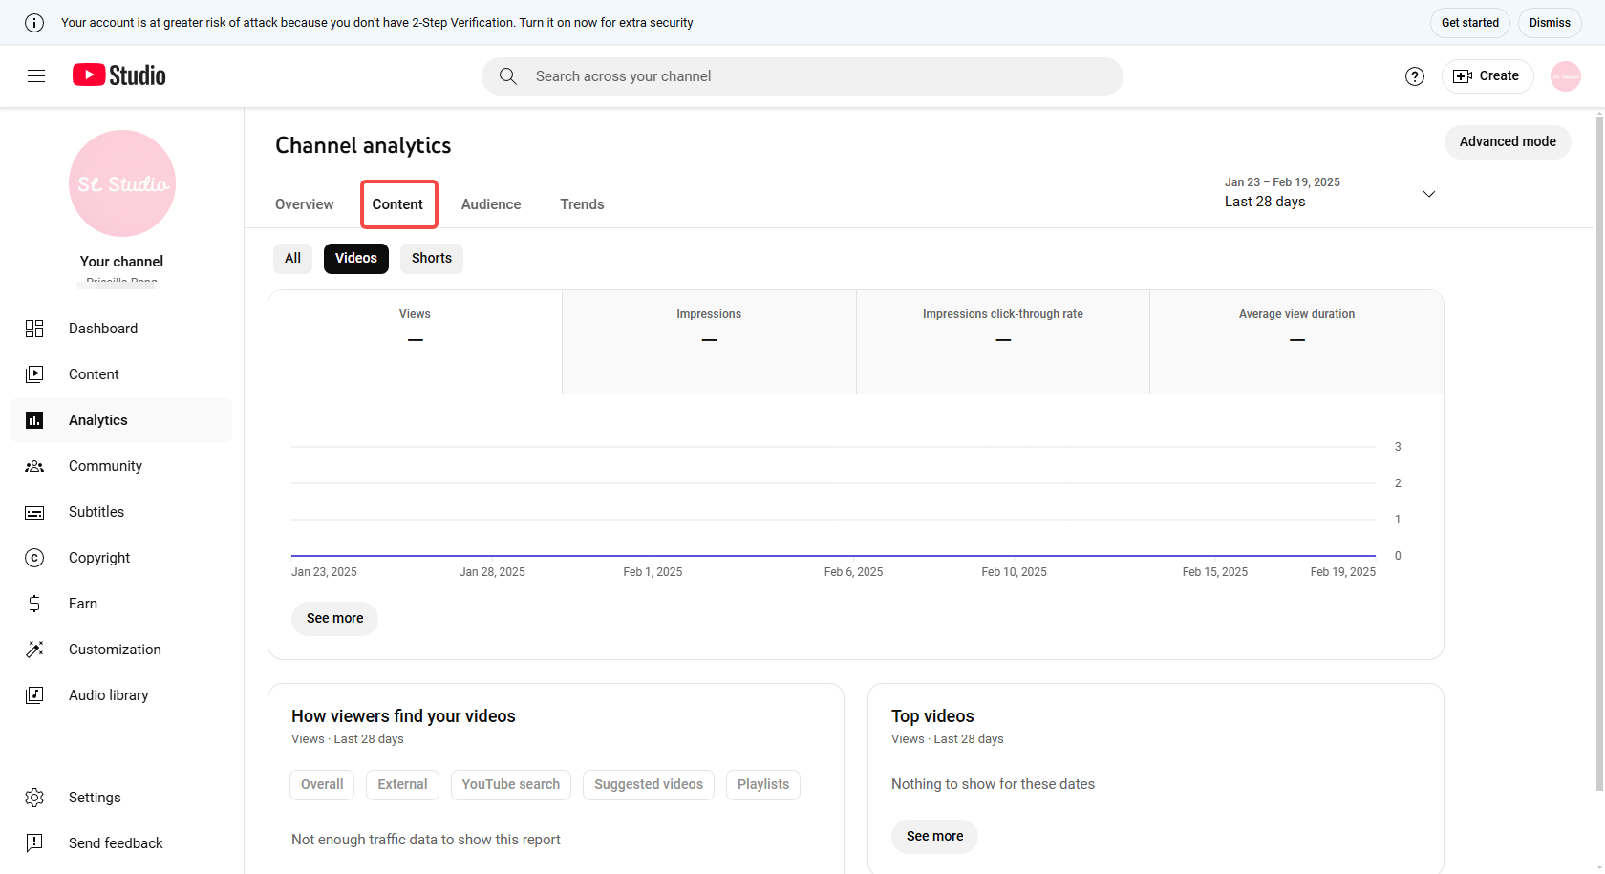Viewport: 1605px width, 874px height.
Task: Open Copyright section icon
Action: 34,558
